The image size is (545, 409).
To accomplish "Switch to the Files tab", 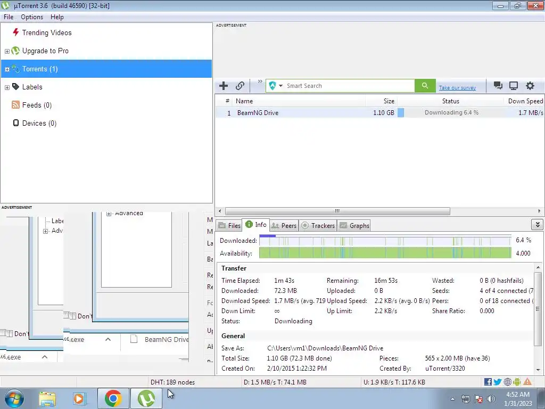I will tap(229, 225).
